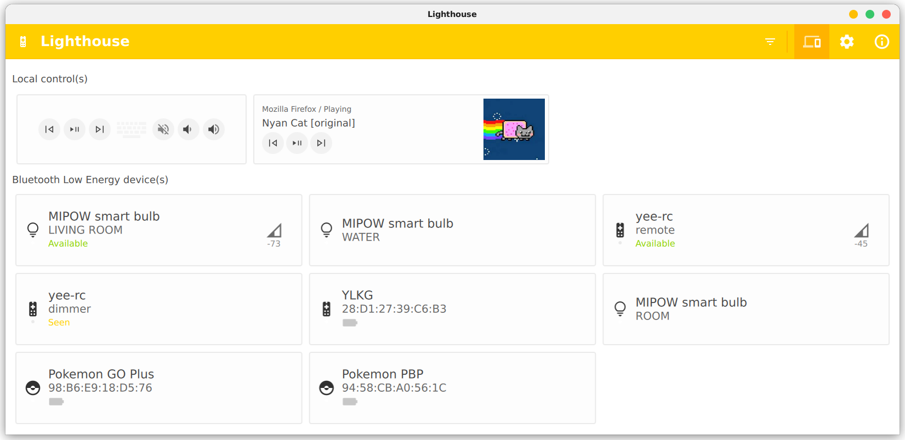Click the 'Pokemon PBP' device name

click(383, 374)
